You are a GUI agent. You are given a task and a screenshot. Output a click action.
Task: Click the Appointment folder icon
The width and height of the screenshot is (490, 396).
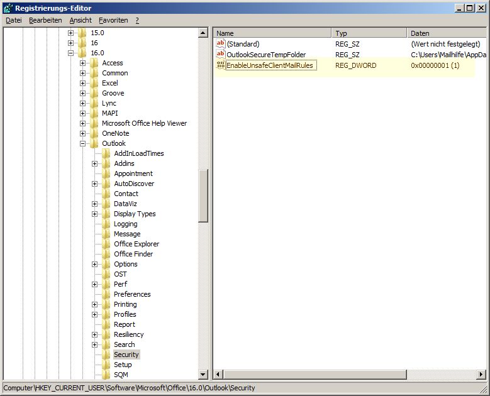click(x=106, y=173)
